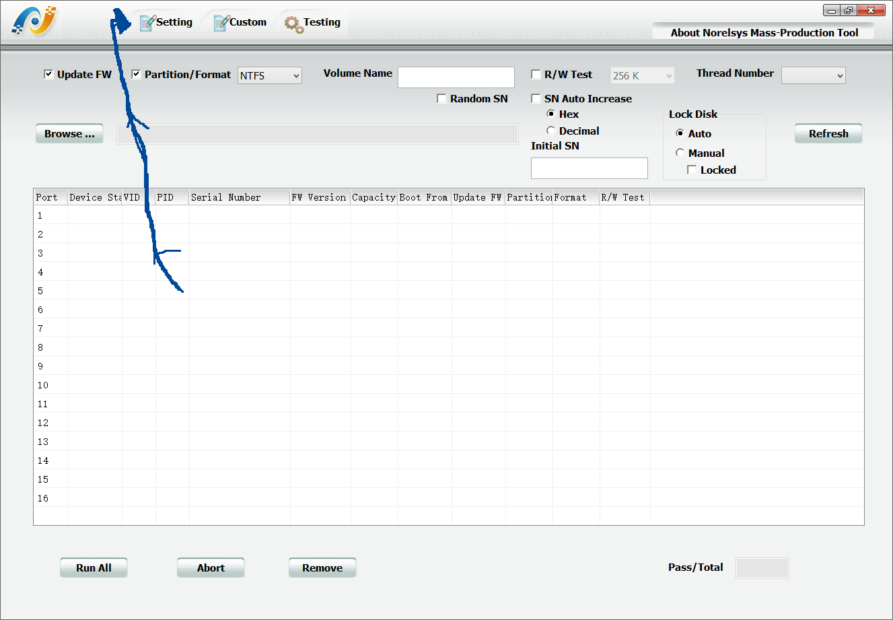Click the R/W Test column header
This screenshot has height=620, width=893.
[x=624, y=197]
